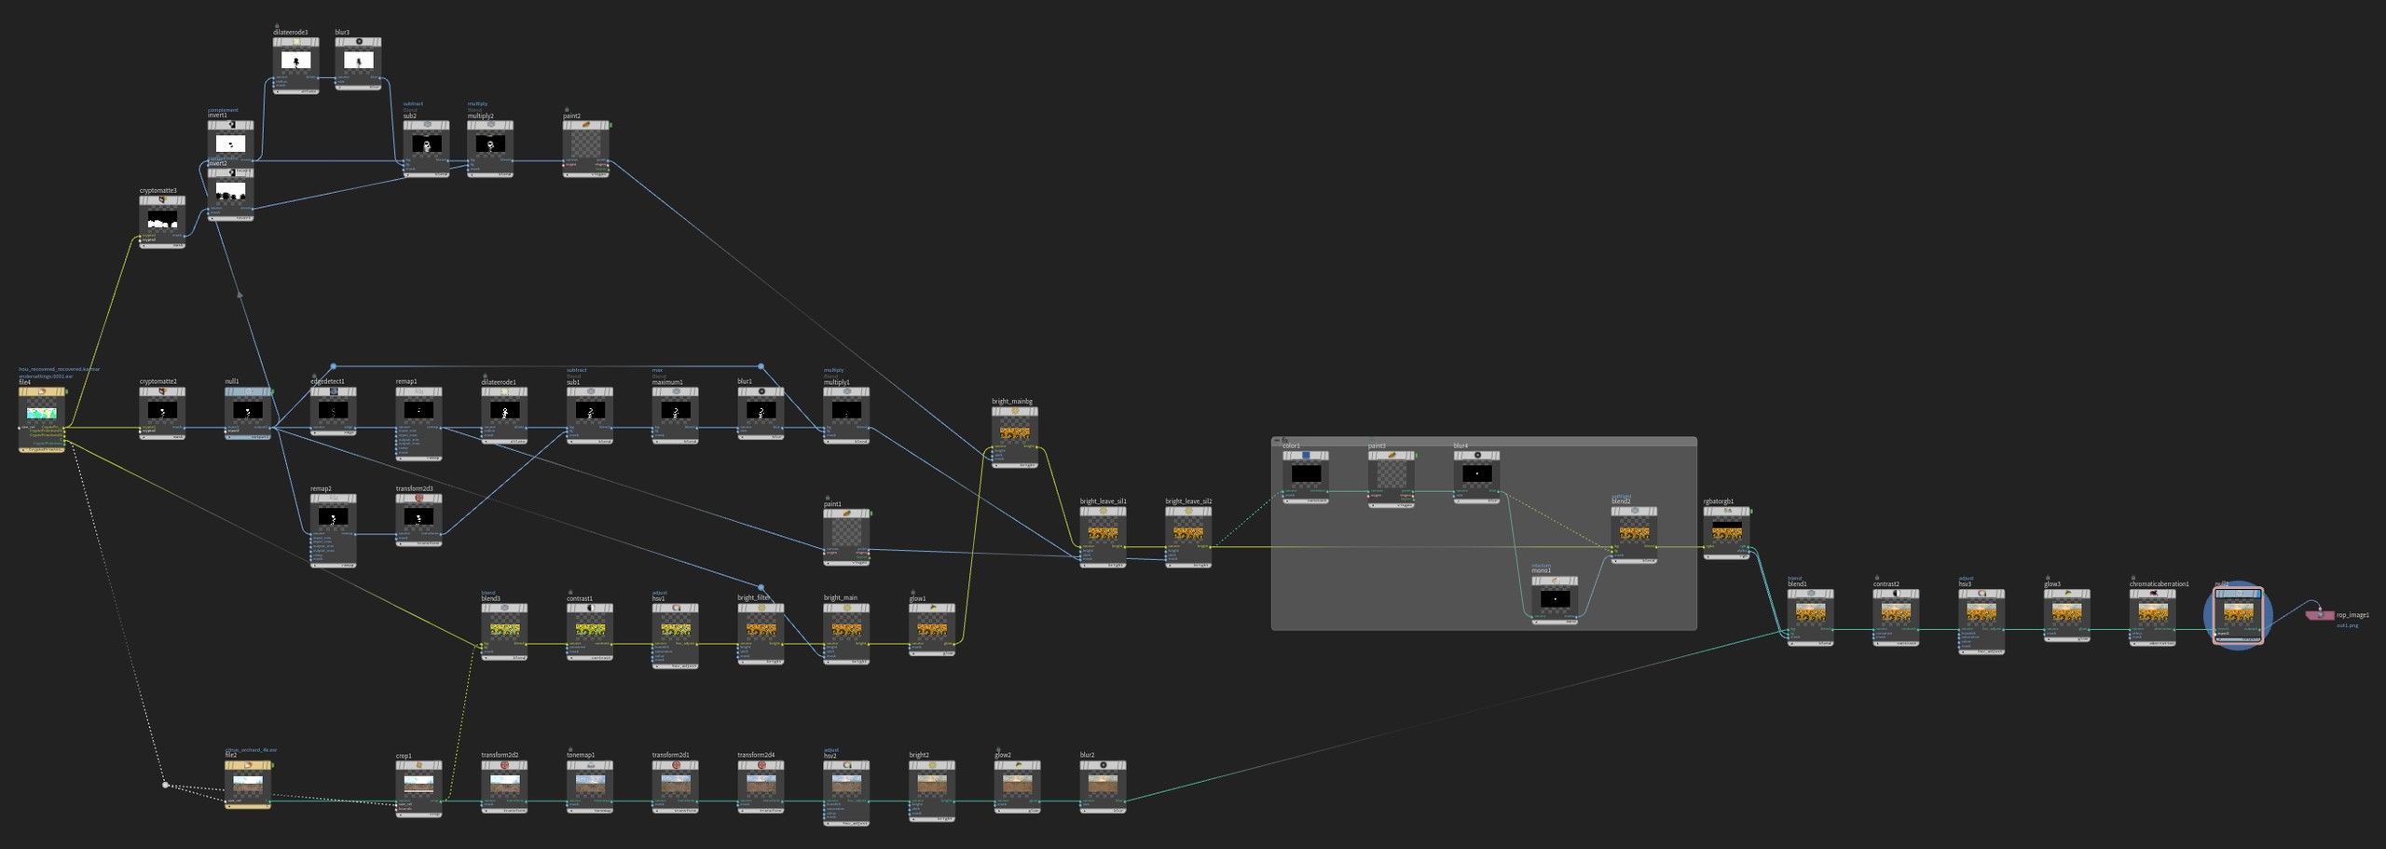
Task: Click the transform2d3 node's transform icon
Action: pos(419,499)
